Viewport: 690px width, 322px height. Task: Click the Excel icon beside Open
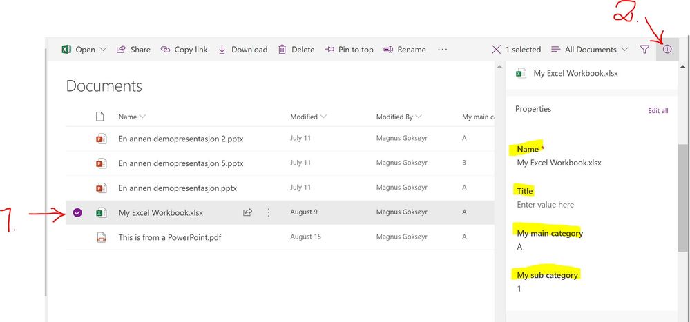(66, 50)
